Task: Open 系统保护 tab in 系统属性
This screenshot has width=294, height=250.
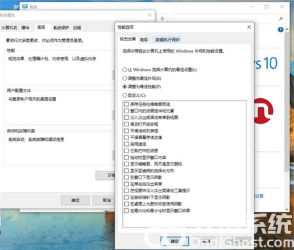Action: pyautogui.click(x=61, y=27)
